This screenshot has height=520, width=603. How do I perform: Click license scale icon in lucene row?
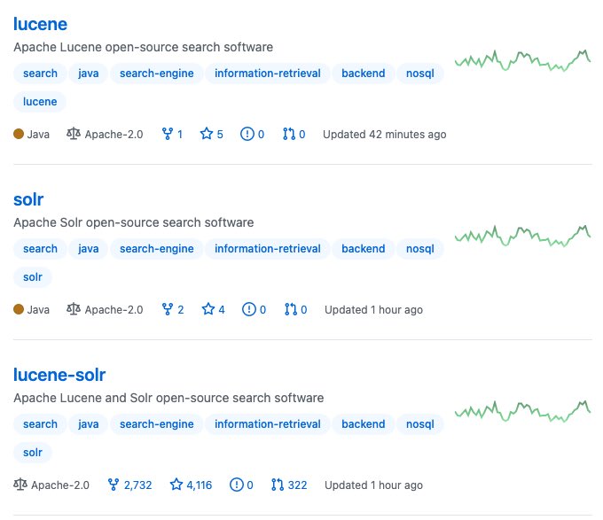[74, 134]
